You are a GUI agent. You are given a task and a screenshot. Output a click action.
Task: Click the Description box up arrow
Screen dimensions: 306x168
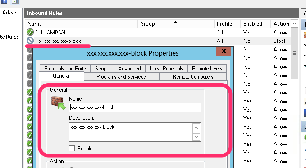tap(196, 128)
